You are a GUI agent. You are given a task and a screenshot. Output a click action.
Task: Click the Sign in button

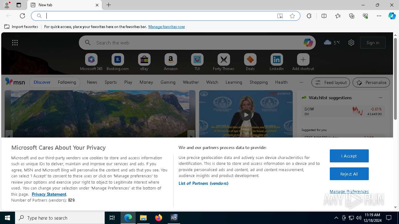click(x=373, y=43)
